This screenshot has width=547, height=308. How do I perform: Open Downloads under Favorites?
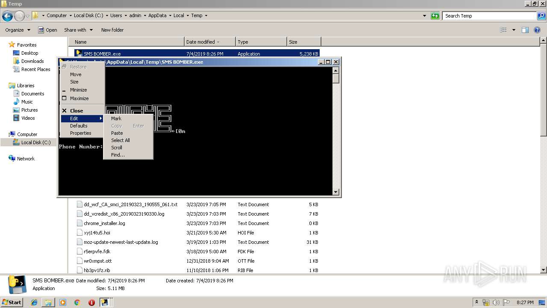coord(32,61)
